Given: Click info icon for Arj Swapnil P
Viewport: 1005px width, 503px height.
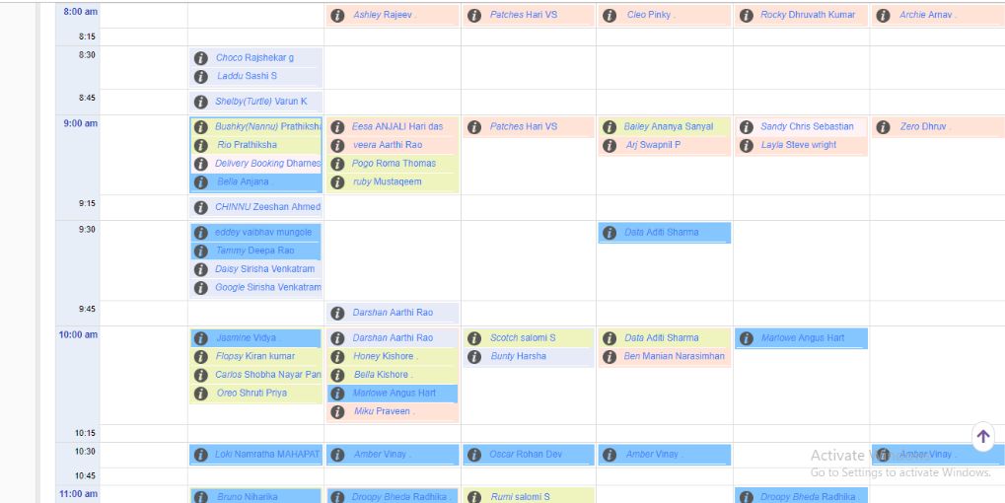Looking at the screenshot, I should (610, 145).
